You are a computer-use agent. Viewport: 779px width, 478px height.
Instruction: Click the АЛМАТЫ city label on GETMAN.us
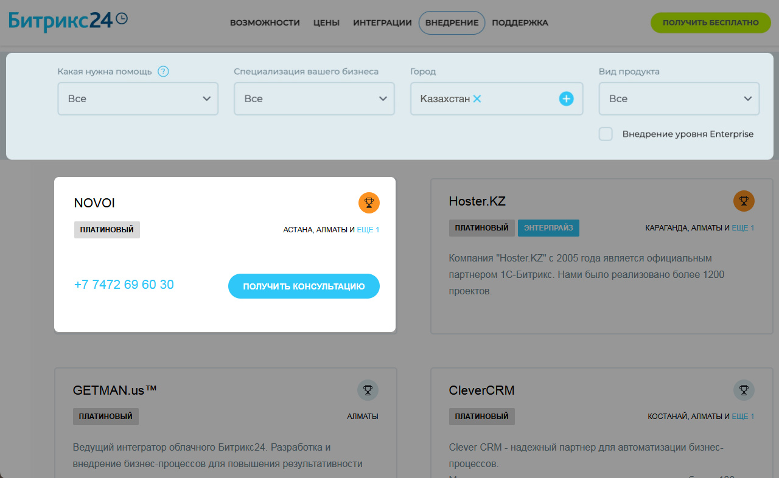pyautogui.click(x=363, y=417)
